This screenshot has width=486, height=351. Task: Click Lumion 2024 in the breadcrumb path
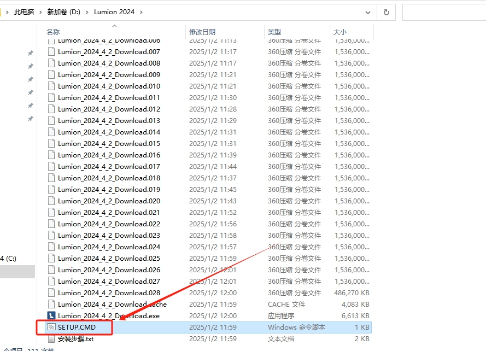tap(114, 12)
